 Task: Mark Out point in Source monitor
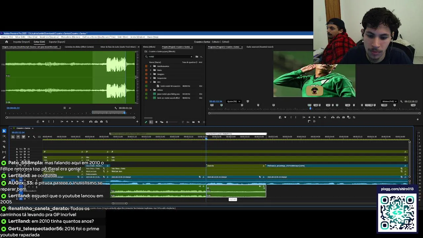point(54,121)
